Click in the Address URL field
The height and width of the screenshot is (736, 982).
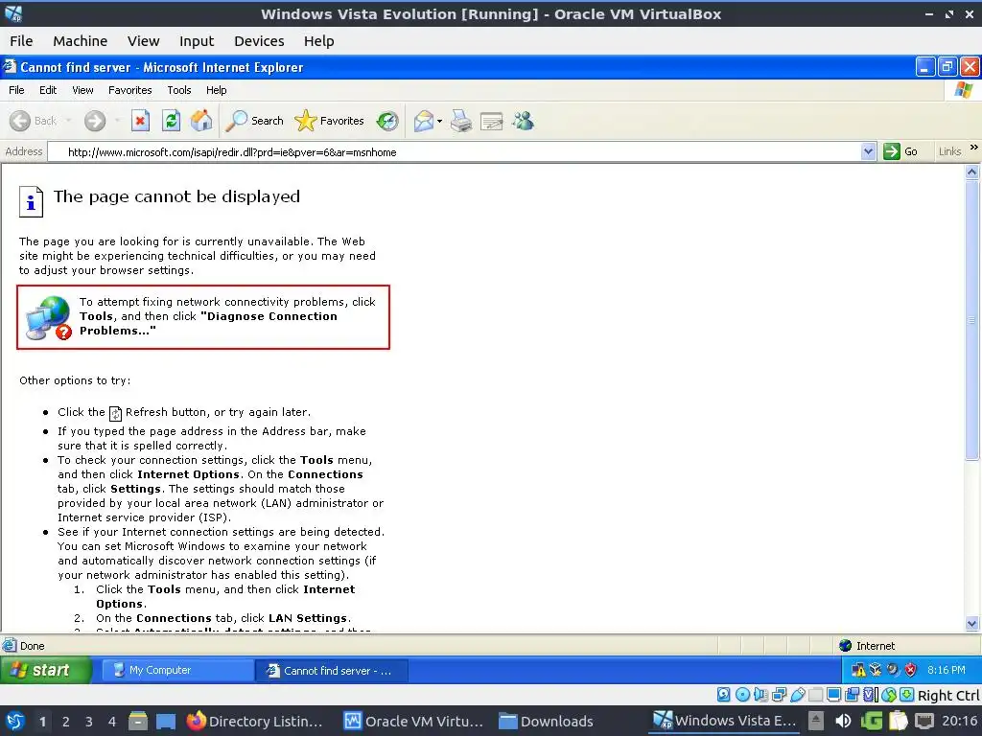pyautogui.click(x=462, y=152)
